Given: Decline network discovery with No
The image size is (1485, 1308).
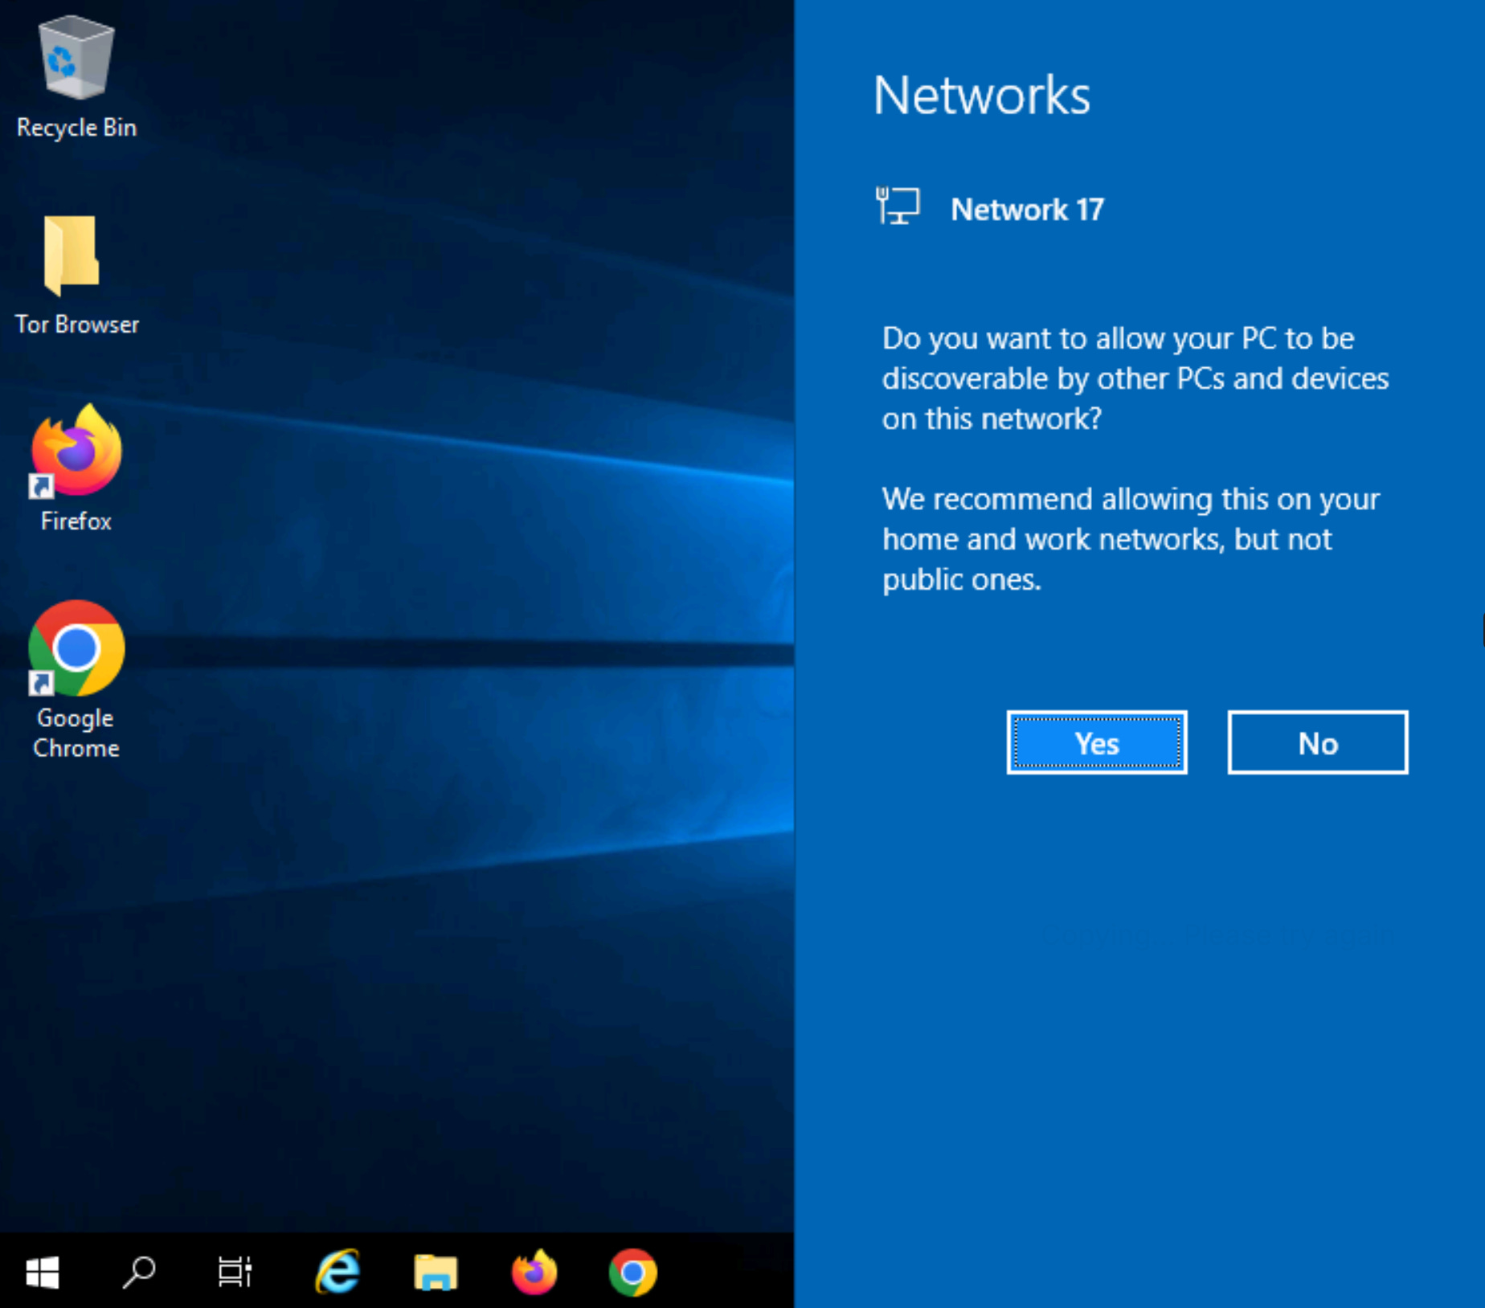Looking at the screenshot, I should point(1317,743).
